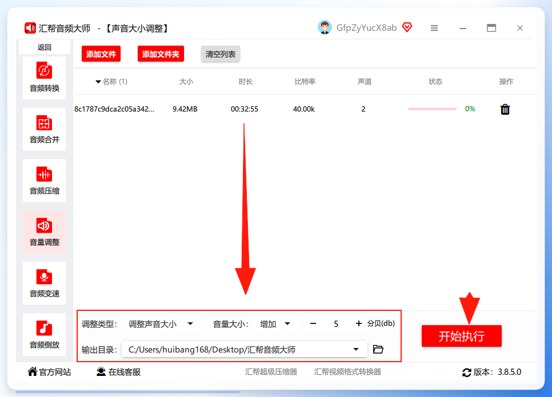Screen dimensions: 552x397
Task: Open the hamburger menu in the title bar
Action: click(434, 28)
